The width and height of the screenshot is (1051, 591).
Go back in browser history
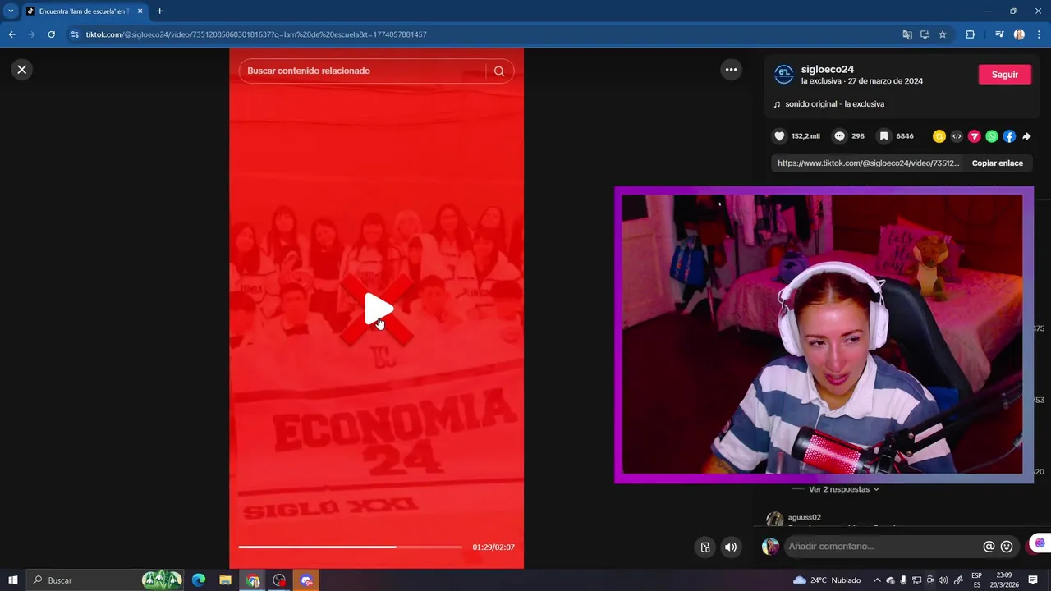tap(11, 34)
